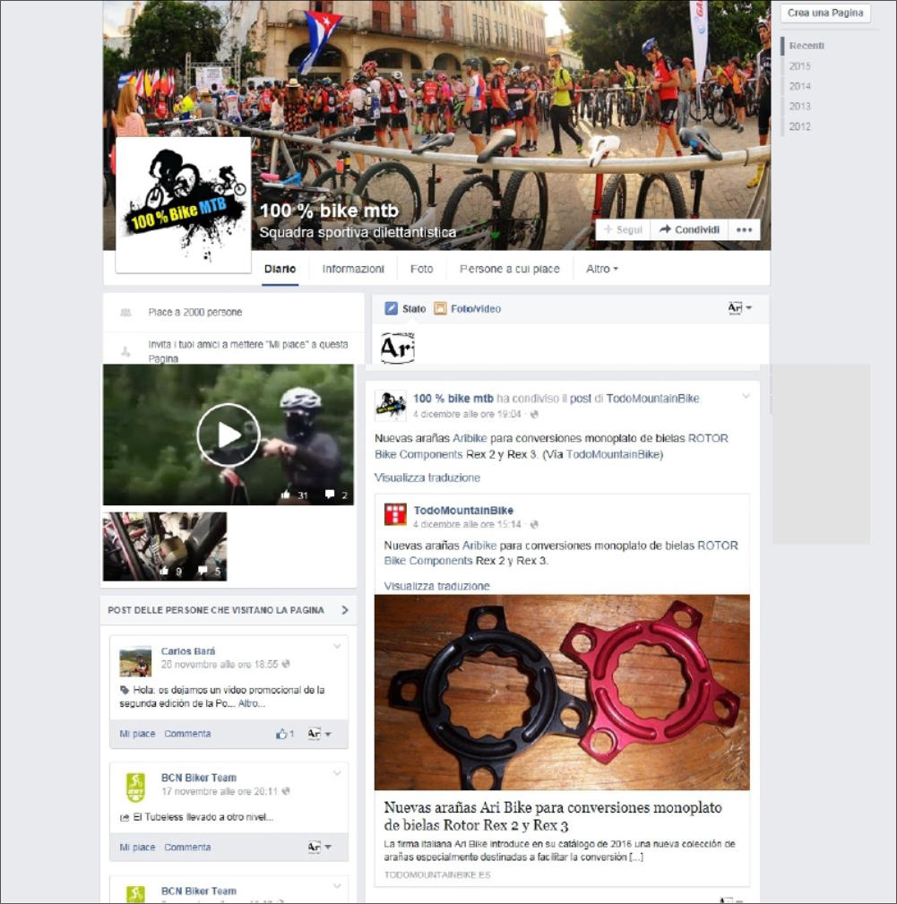Viewport: 897px width, 904px height.
Task: Open the 100 % bike mtb link in shared post
Action: pos(453,399)
